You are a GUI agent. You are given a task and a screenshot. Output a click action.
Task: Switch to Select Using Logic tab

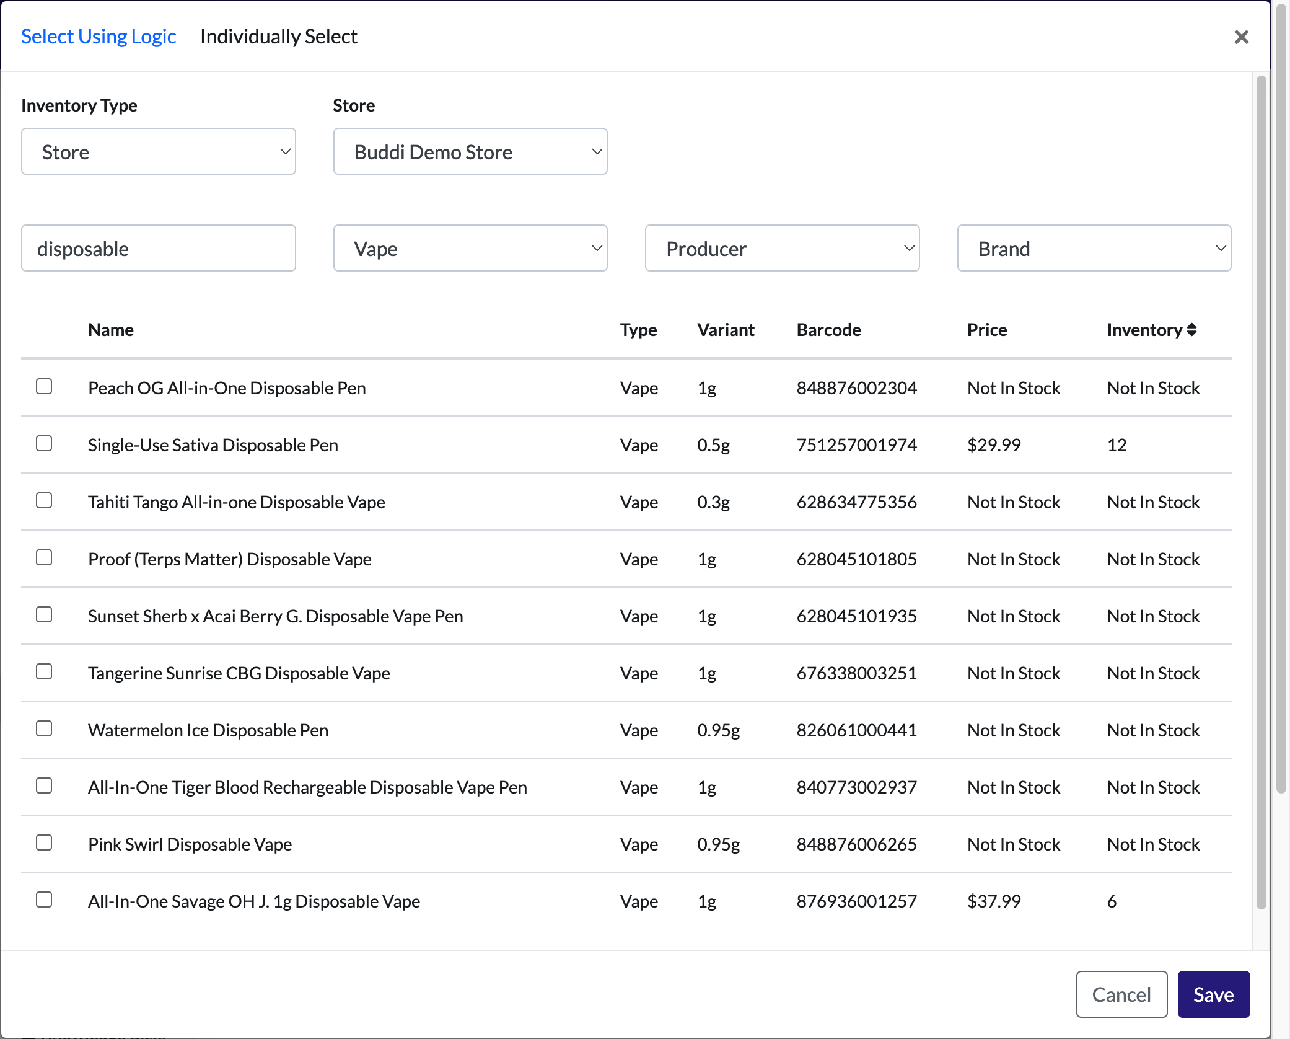click(x=99, y=37)
